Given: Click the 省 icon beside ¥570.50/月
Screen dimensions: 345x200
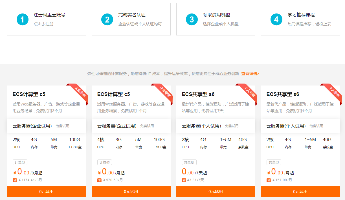Looking at the screenshot, I should point(99,180).
